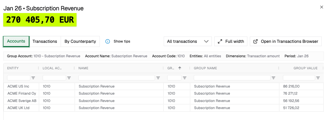This screenshot has width=328, height=120.
Task: Close the Subscription Revenue panel
Action: [322, 7]
